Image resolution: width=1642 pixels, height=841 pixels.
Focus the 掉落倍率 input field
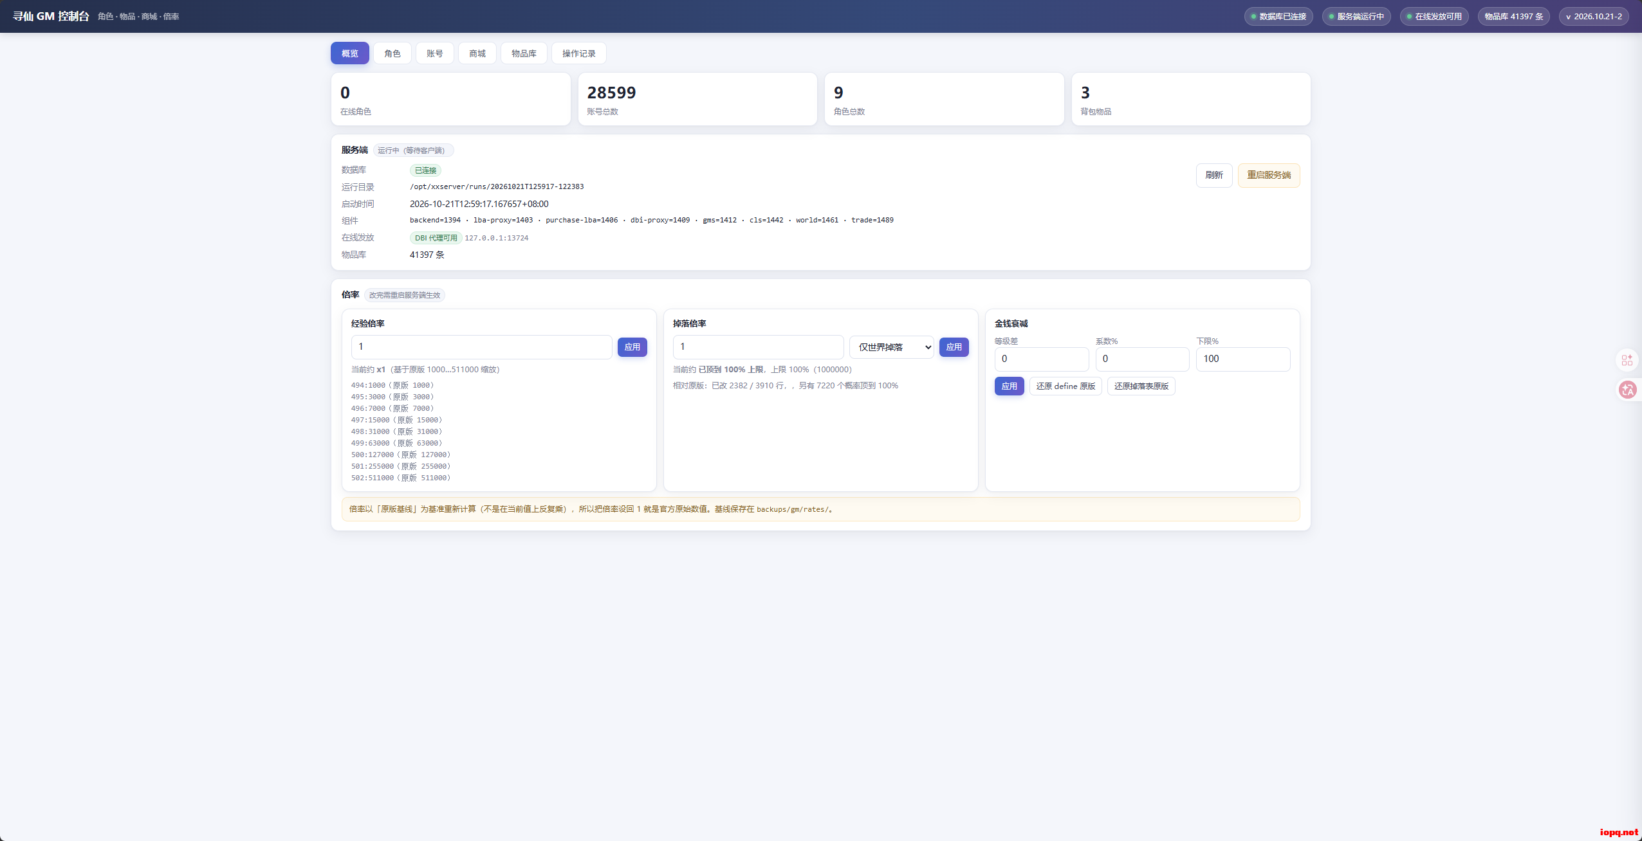pyautogui.click(x=758, y=347)
